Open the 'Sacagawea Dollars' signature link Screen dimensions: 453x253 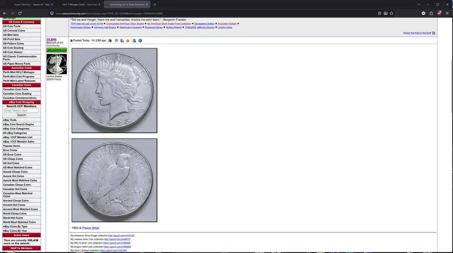click(x=204, y=24)
